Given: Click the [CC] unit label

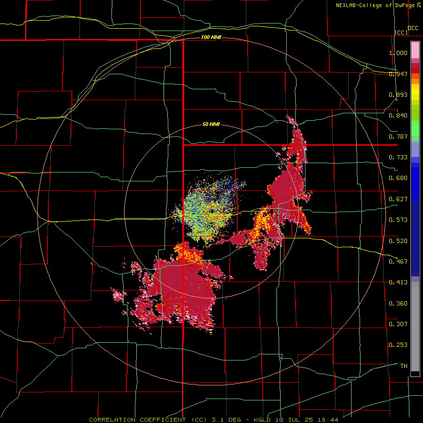Looking at the screenshot, I should tap(401, 32).
